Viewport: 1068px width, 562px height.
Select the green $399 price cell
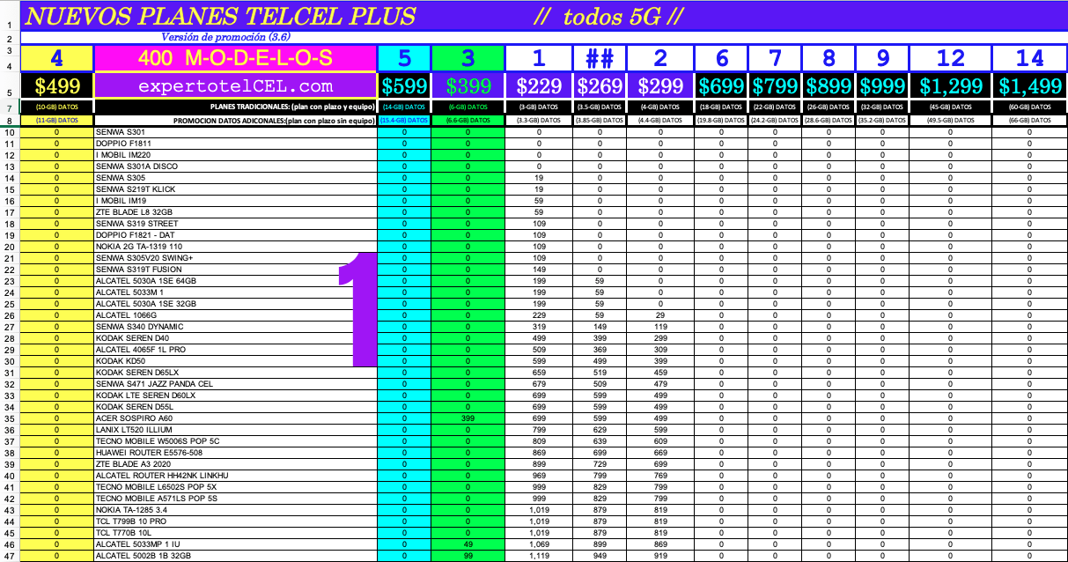pyautogui.click(x=468, y=86)
